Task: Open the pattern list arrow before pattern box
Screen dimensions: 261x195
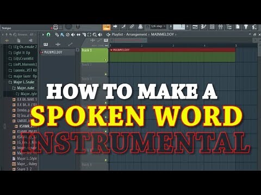Action: (x=171, y=27)
